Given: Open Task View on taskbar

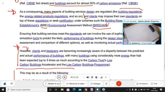Looking at the screenshot, I should coord(56,90).
